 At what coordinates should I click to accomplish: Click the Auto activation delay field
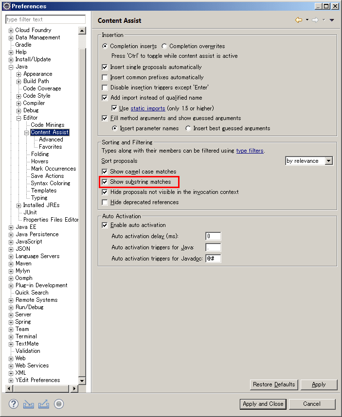point(213,236)
